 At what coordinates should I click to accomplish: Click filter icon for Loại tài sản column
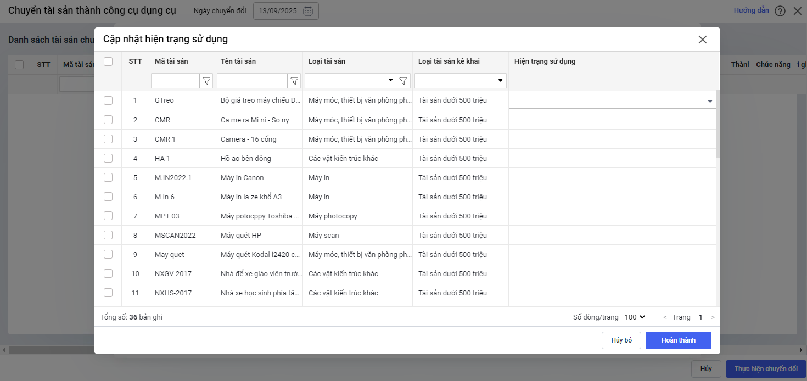pos(403,81)
